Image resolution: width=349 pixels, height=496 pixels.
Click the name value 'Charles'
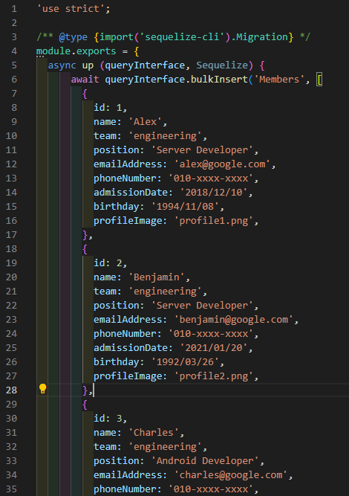pos(154,433)
